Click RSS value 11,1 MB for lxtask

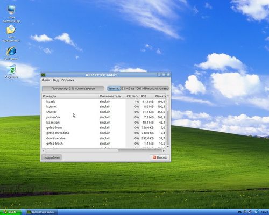[148, 102]
